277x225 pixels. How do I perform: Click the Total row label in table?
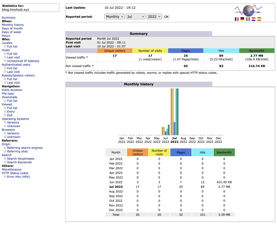(116, 215)
